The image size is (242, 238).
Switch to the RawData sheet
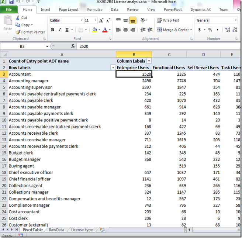[56, 230]
